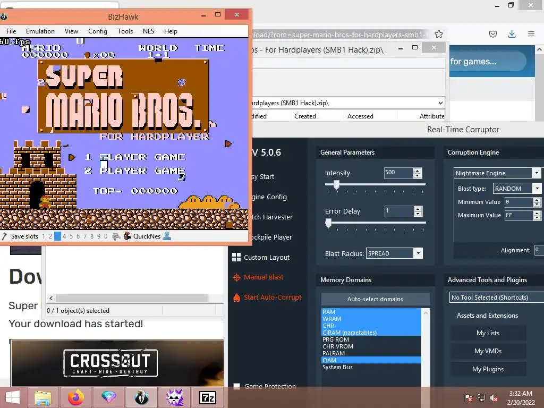Open the purple RTC monster taskbar icon

pos(174,397)
